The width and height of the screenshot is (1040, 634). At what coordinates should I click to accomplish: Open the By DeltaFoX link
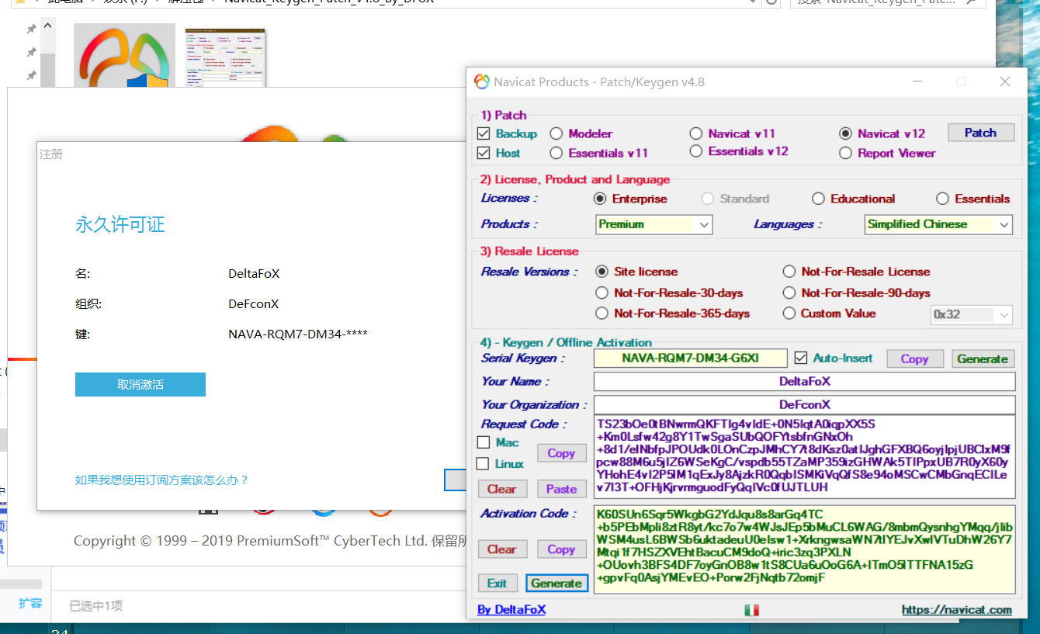pos(511,610)
